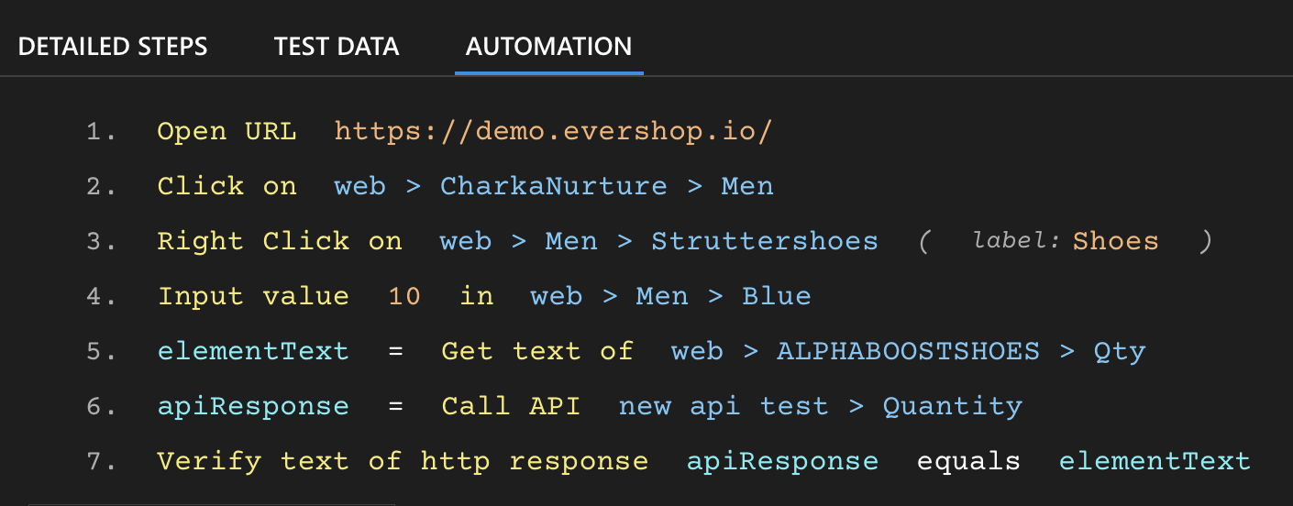
Task: Switch to the Detailed Steps tab
Action: [x=113, y=47]
